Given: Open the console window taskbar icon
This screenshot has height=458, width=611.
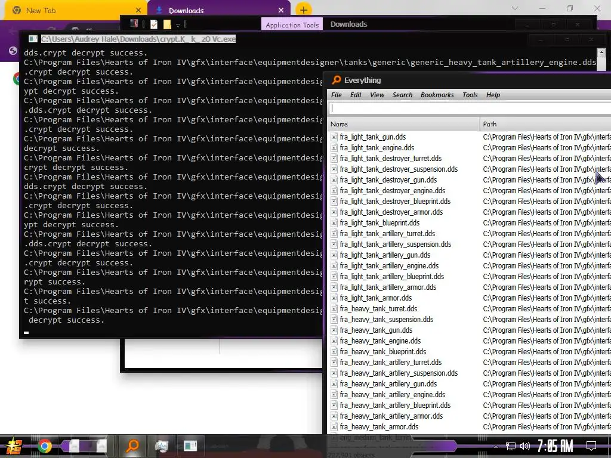Looking at the screenshot, I should click(190, 446).
